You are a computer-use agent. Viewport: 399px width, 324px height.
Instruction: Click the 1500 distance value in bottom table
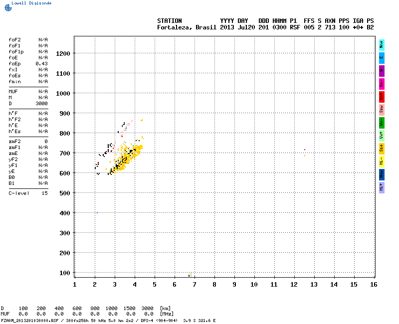[129, 308]
